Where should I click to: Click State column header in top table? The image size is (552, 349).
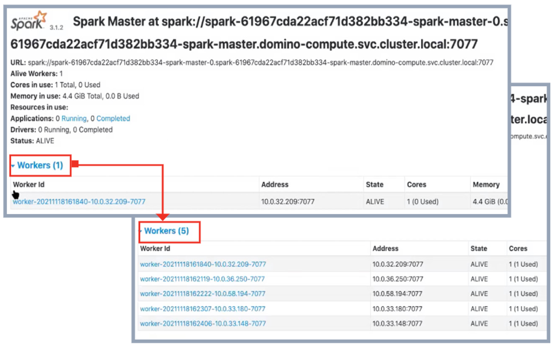click(x=374, y=185)
